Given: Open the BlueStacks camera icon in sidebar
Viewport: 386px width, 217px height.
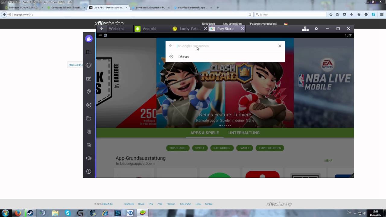Looking at the screenshot, I should point(89,79).
